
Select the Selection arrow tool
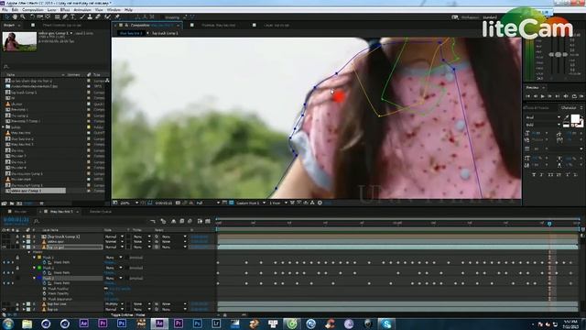tap(7, 16)
